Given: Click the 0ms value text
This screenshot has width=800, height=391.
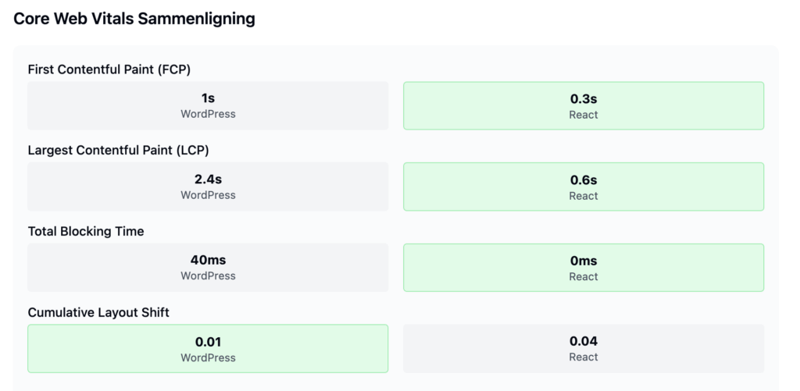Looking at the screenshot, I should click(x=584, y=261).
